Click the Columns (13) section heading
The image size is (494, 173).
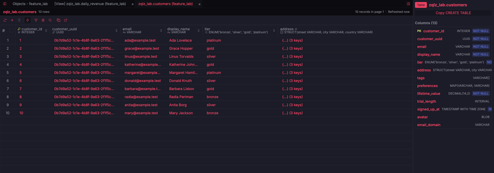(x=426, y=23)
